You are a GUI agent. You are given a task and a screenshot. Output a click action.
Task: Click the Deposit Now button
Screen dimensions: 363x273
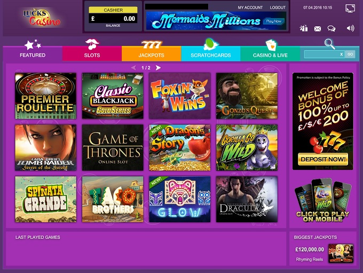(323, 159)
